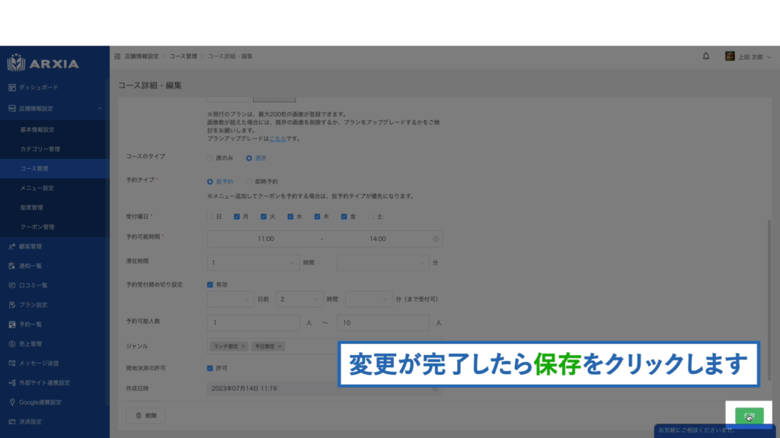Remove the ランチ限定 genre tag
Screen dimensions: 780x438
pos(243,347)
